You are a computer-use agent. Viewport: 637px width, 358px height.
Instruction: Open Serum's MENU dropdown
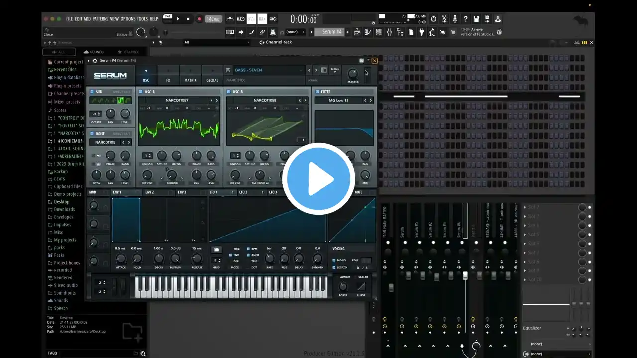335,70
